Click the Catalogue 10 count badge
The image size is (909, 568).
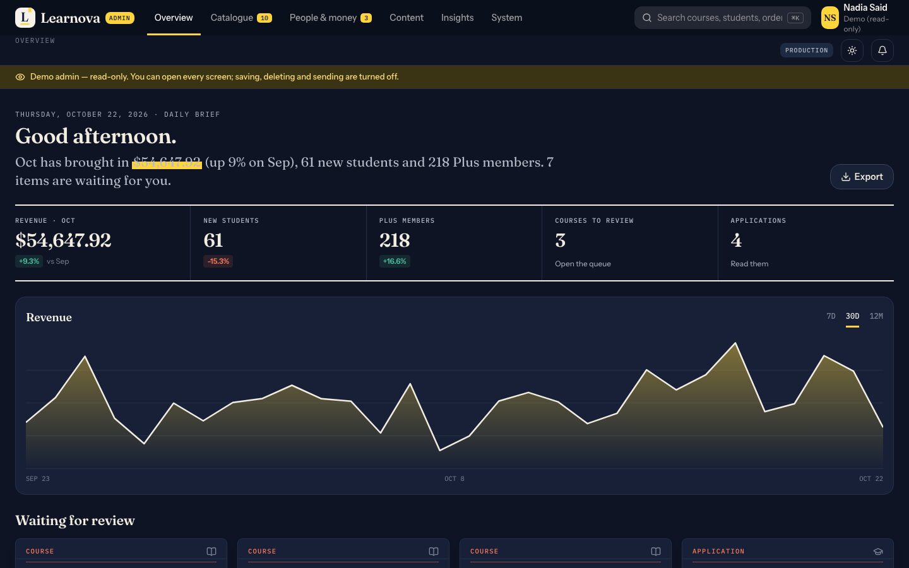(264, 18)
